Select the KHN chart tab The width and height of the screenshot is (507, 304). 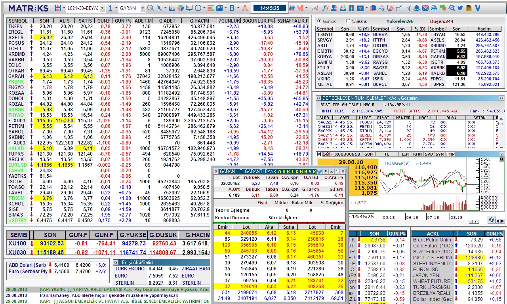(x=417, y=154)
